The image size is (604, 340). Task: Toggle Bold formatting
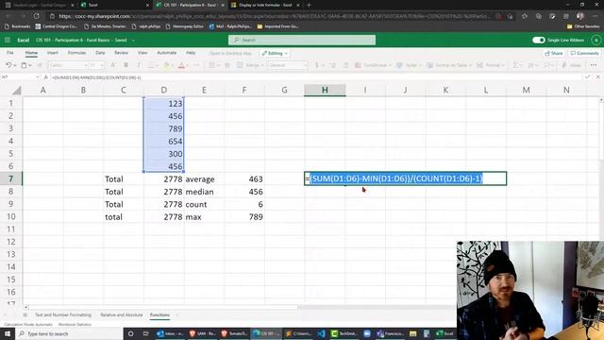point(126,65)
